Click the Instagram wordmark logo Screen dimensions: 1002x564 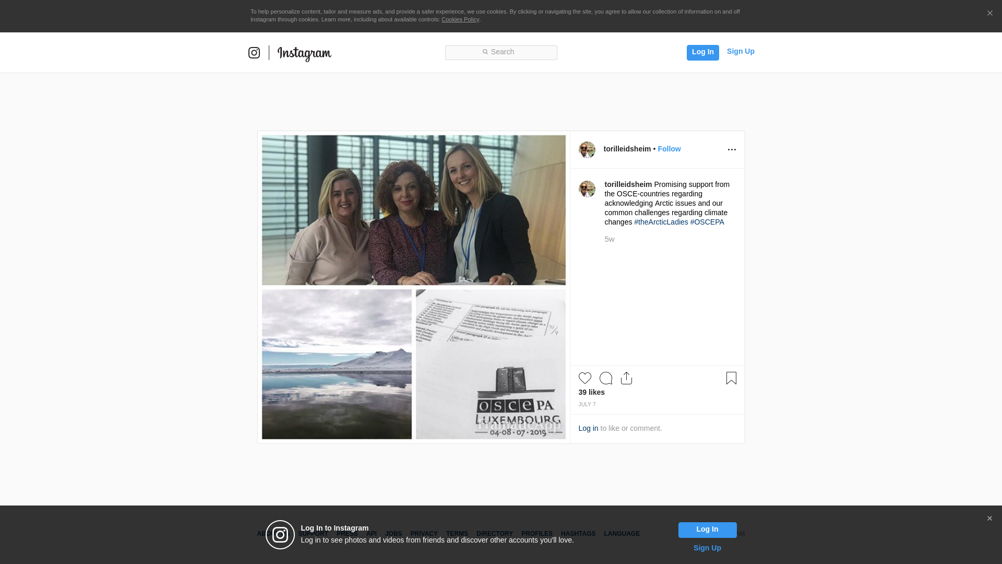point(304,53)
